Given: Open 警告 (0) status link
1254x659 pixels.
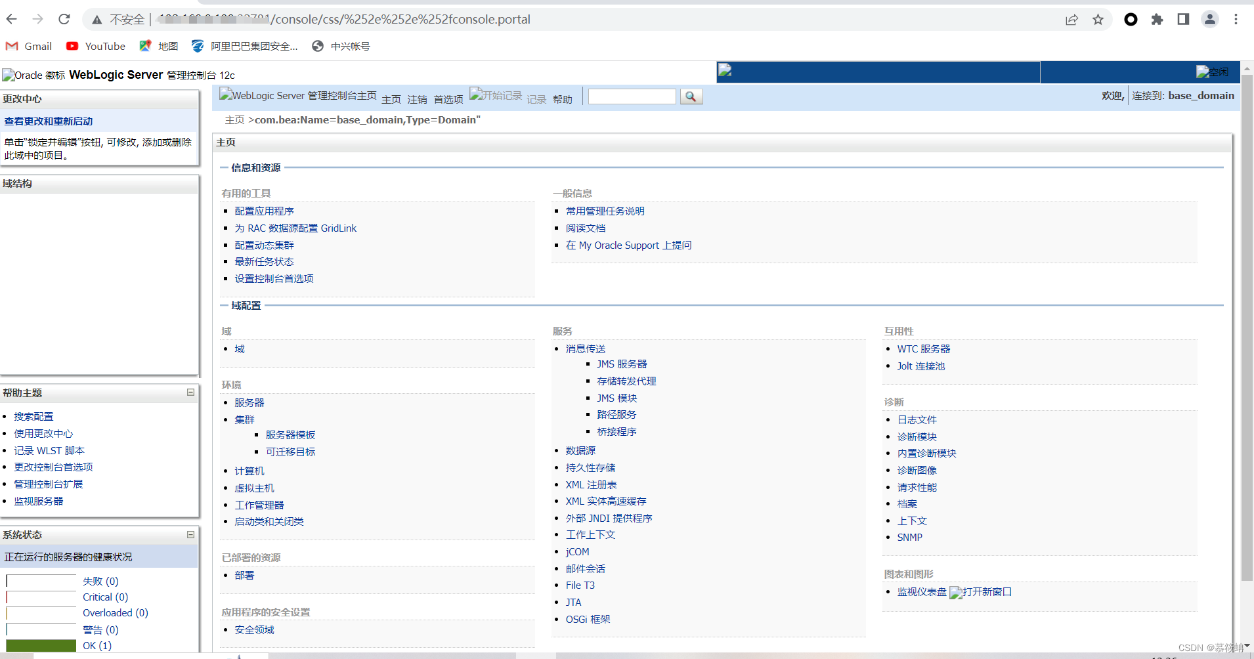Looking at the screenshot, I should pos(100,629).
